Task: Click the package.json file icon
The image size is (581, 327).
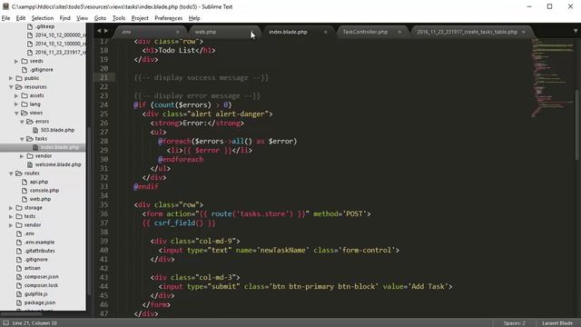Action: coord(19,302)
